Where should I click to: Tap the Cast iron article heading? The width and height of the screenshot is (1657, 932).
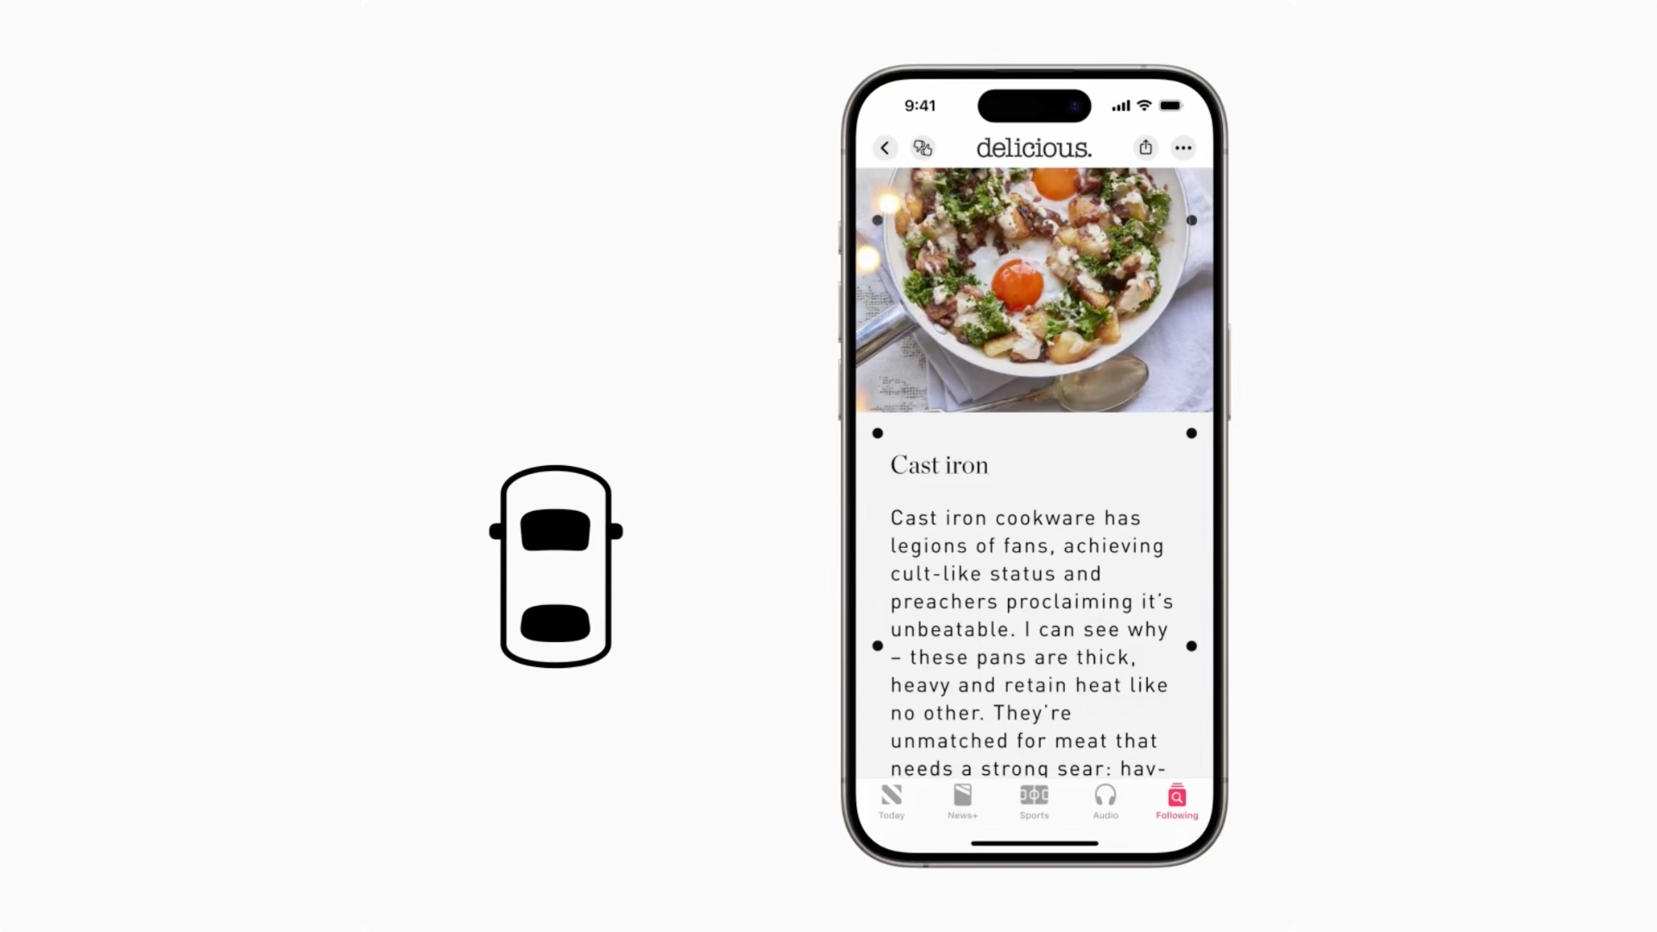(x=939, y=464)
